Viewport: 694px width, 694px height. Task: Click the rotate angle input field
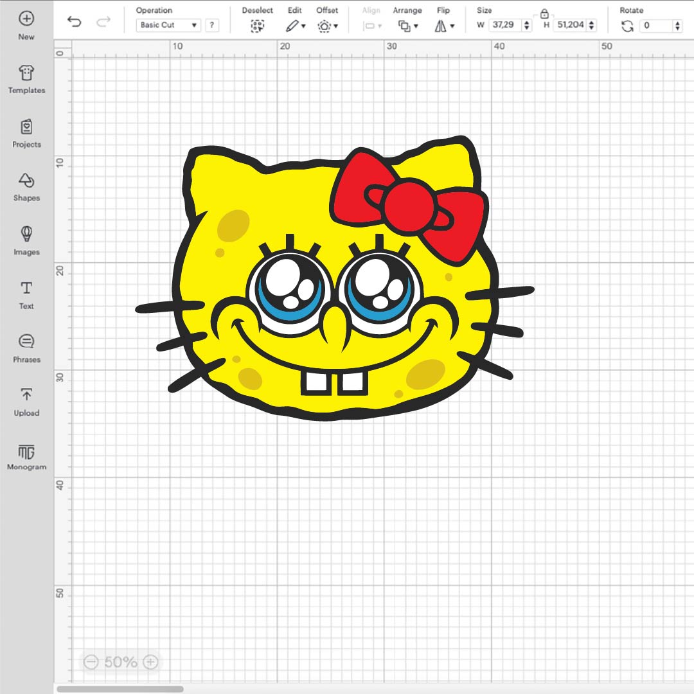[x=657, y=25]
